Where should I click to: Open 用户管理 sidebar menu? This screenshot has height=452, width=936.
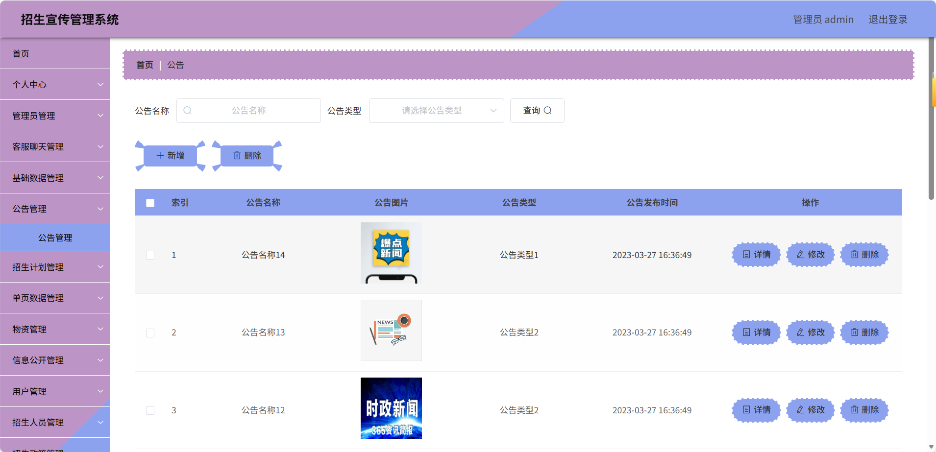pos(55,391)
